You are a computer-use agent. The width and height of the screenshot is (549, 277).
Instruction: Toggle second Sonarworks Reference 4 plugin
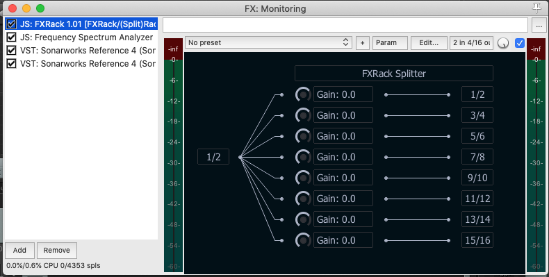click(x=12, y=64)
